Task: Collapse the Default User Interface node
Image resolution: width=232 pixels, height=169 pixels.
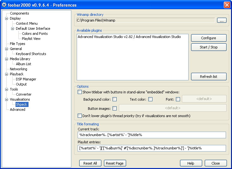Action: (x=13, y=28)
